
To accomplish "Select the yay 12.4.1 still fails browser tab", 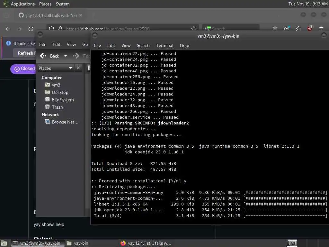I will pos(50,15).
